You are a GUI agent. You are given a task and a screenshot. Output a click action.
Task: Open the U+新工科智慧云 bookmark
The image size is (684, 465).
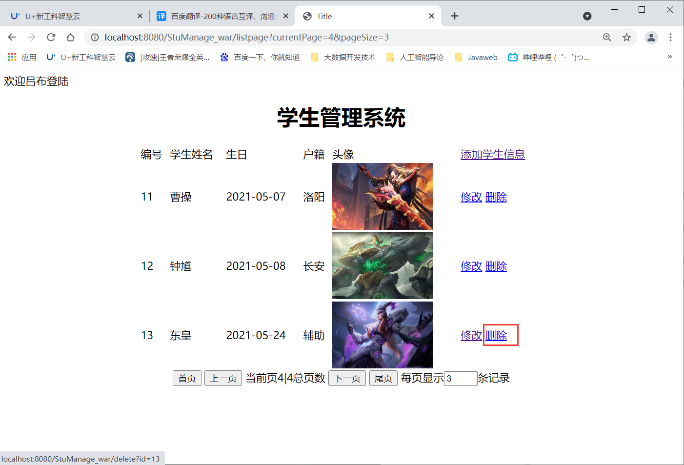tap(81, 57)
